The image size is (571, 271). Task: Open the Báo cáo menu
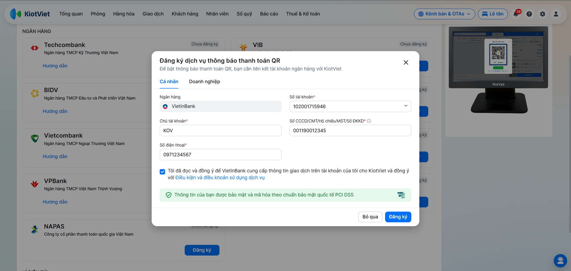[x=269, y=14]
